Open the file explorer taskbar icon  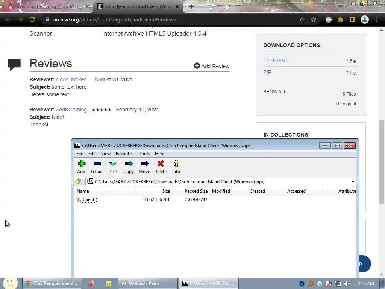click(x=109, y=283)
